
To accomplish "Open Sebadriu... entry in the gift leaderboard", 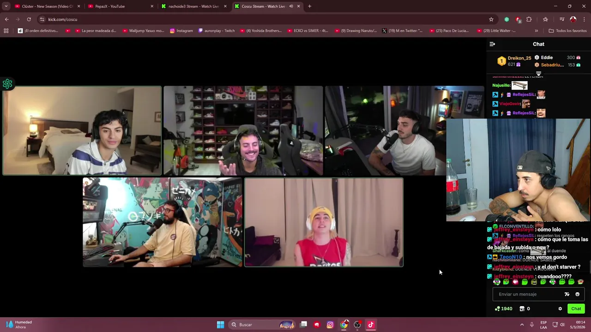I will (x=552, y=65).
